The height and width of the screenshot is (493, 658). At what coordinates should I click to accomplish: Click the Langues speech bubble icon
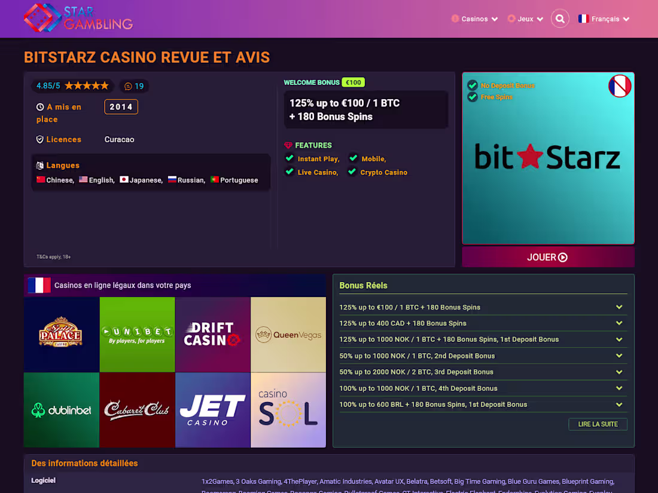pyautogui.click(x=39, y=166)
